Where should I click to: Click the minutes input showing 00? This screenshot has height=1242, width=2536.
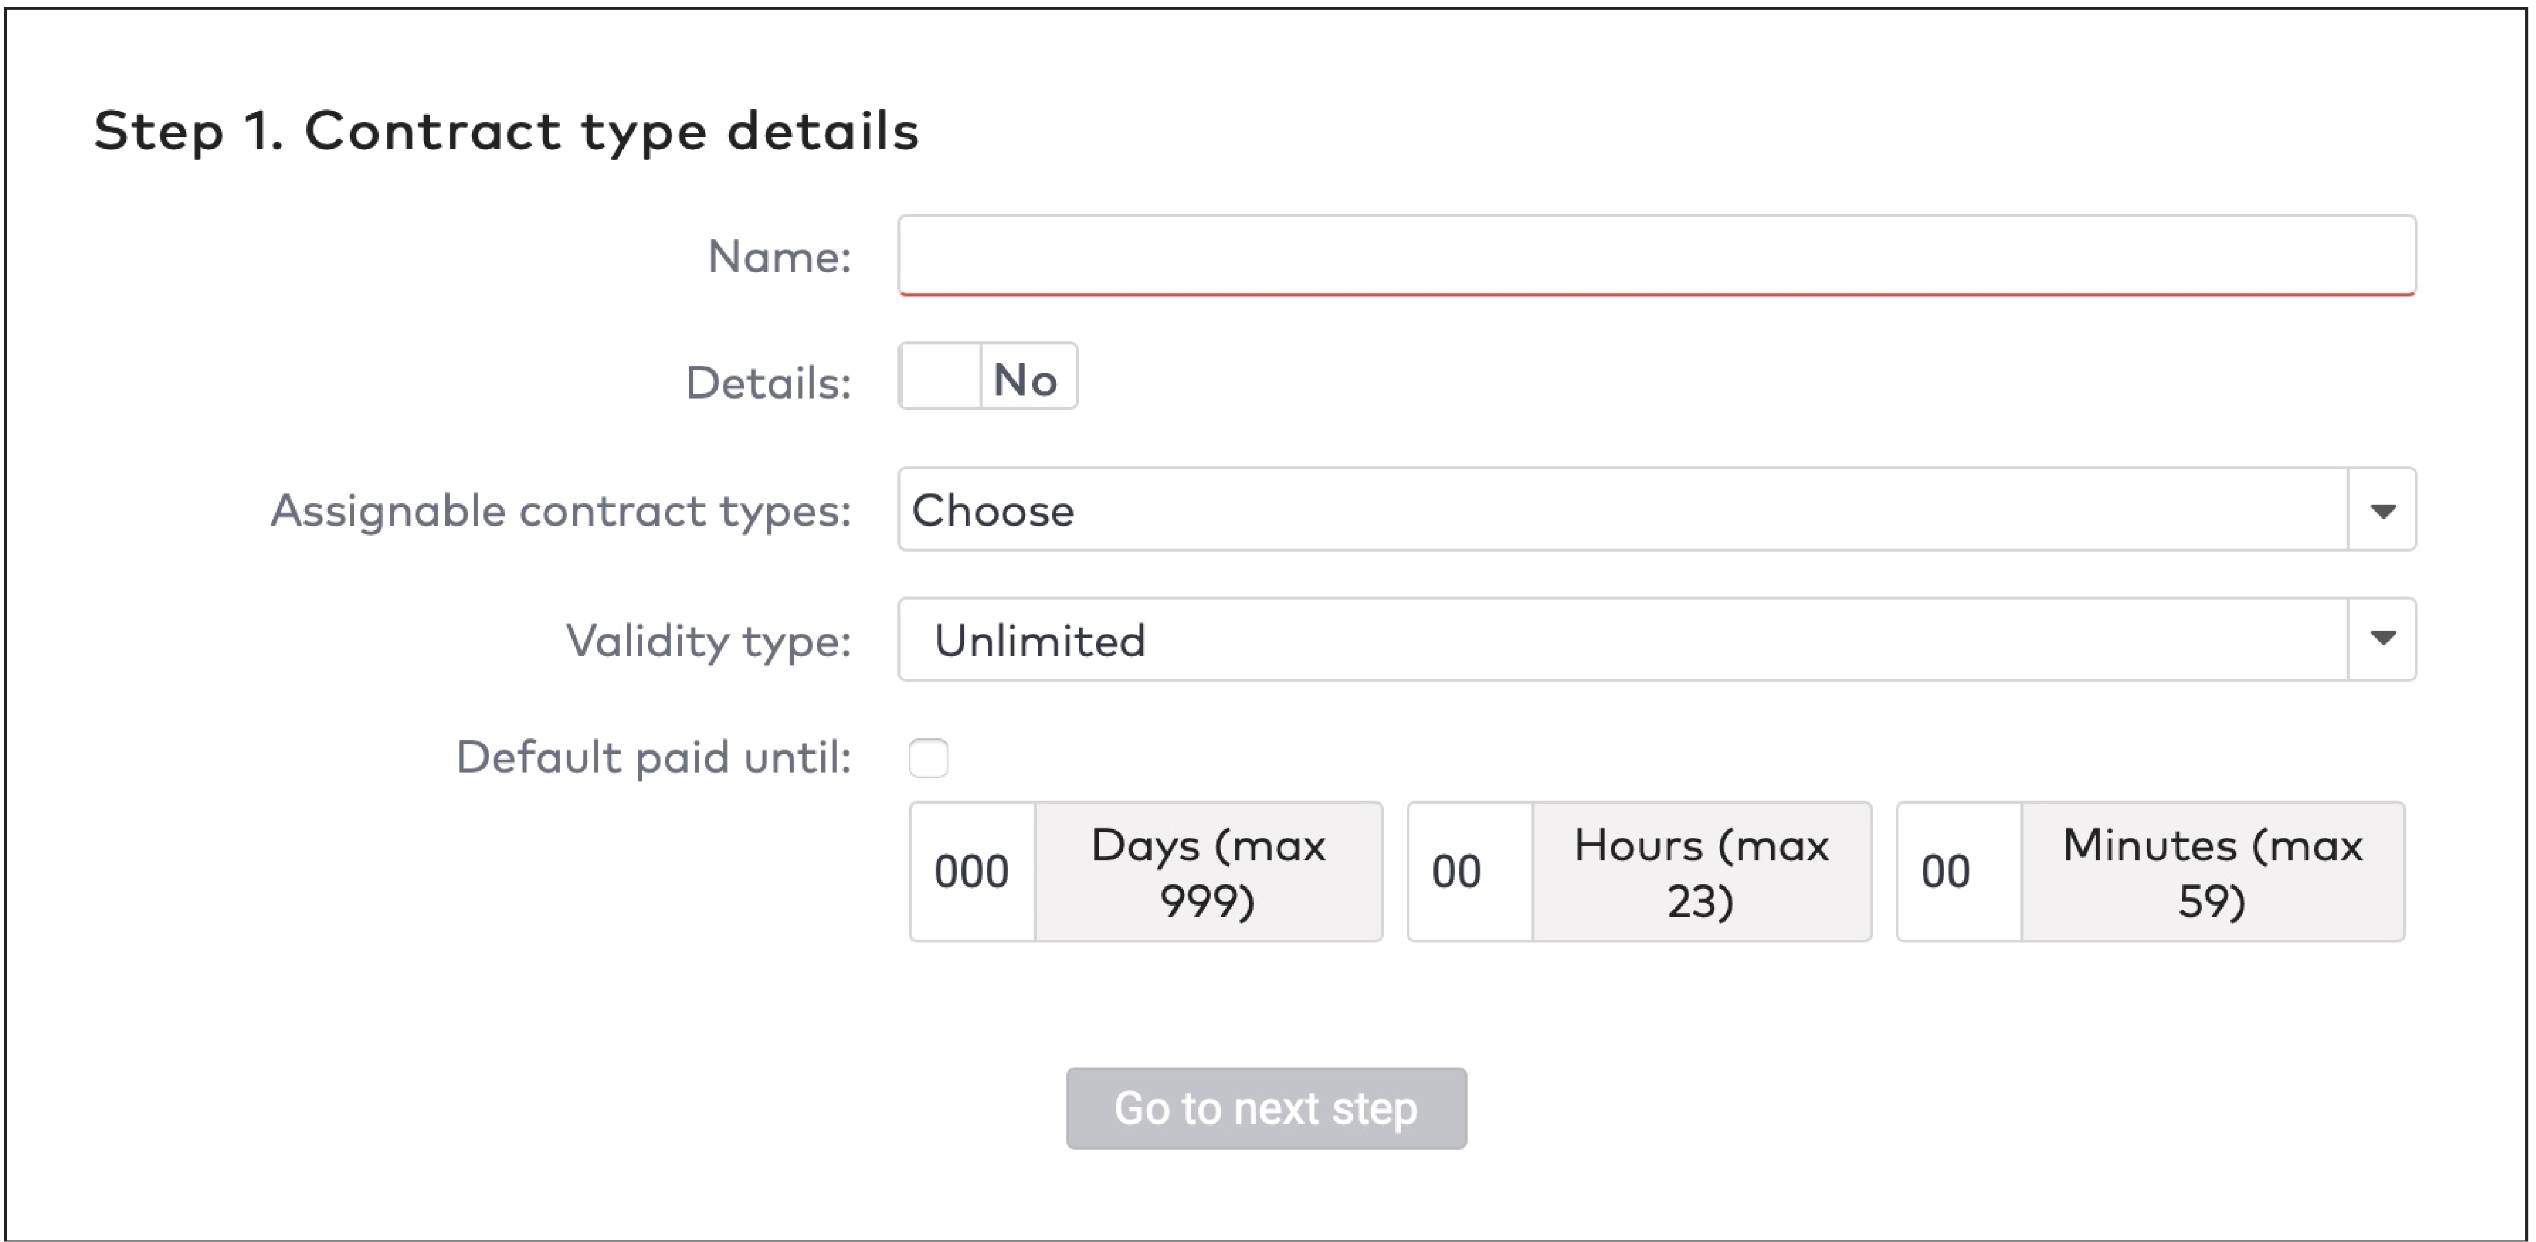tap(1958, 872)
